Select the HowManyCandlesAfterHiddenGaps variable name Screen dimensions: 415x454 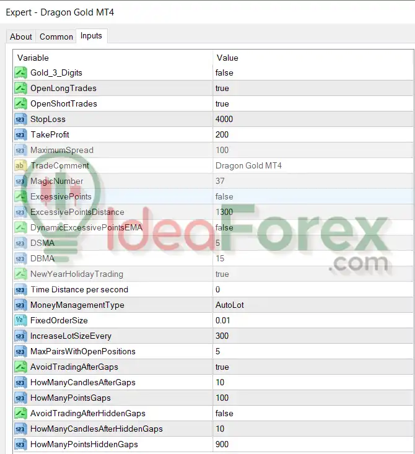pos(97,429)
